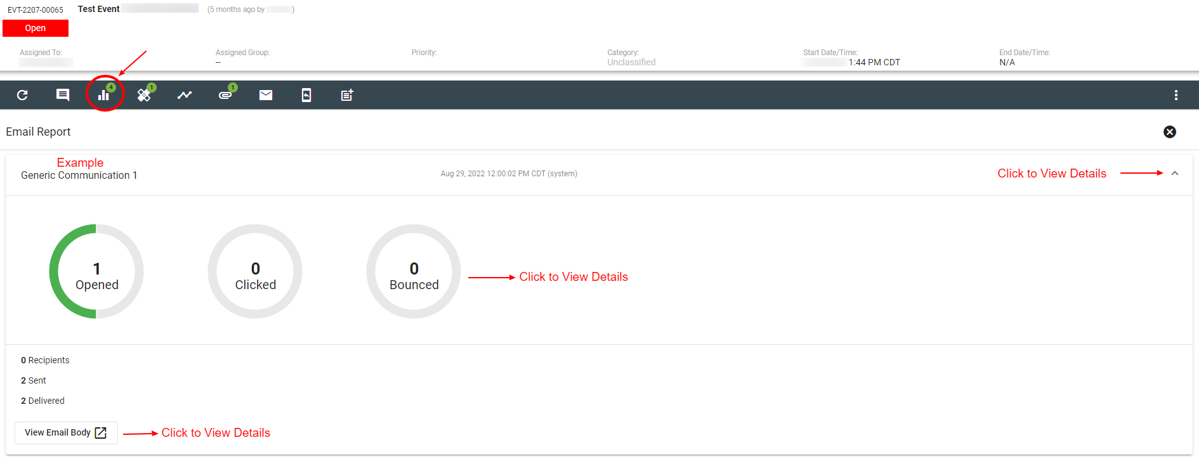
Task: Click the bandage icon with badge
Action: point(144,95)
